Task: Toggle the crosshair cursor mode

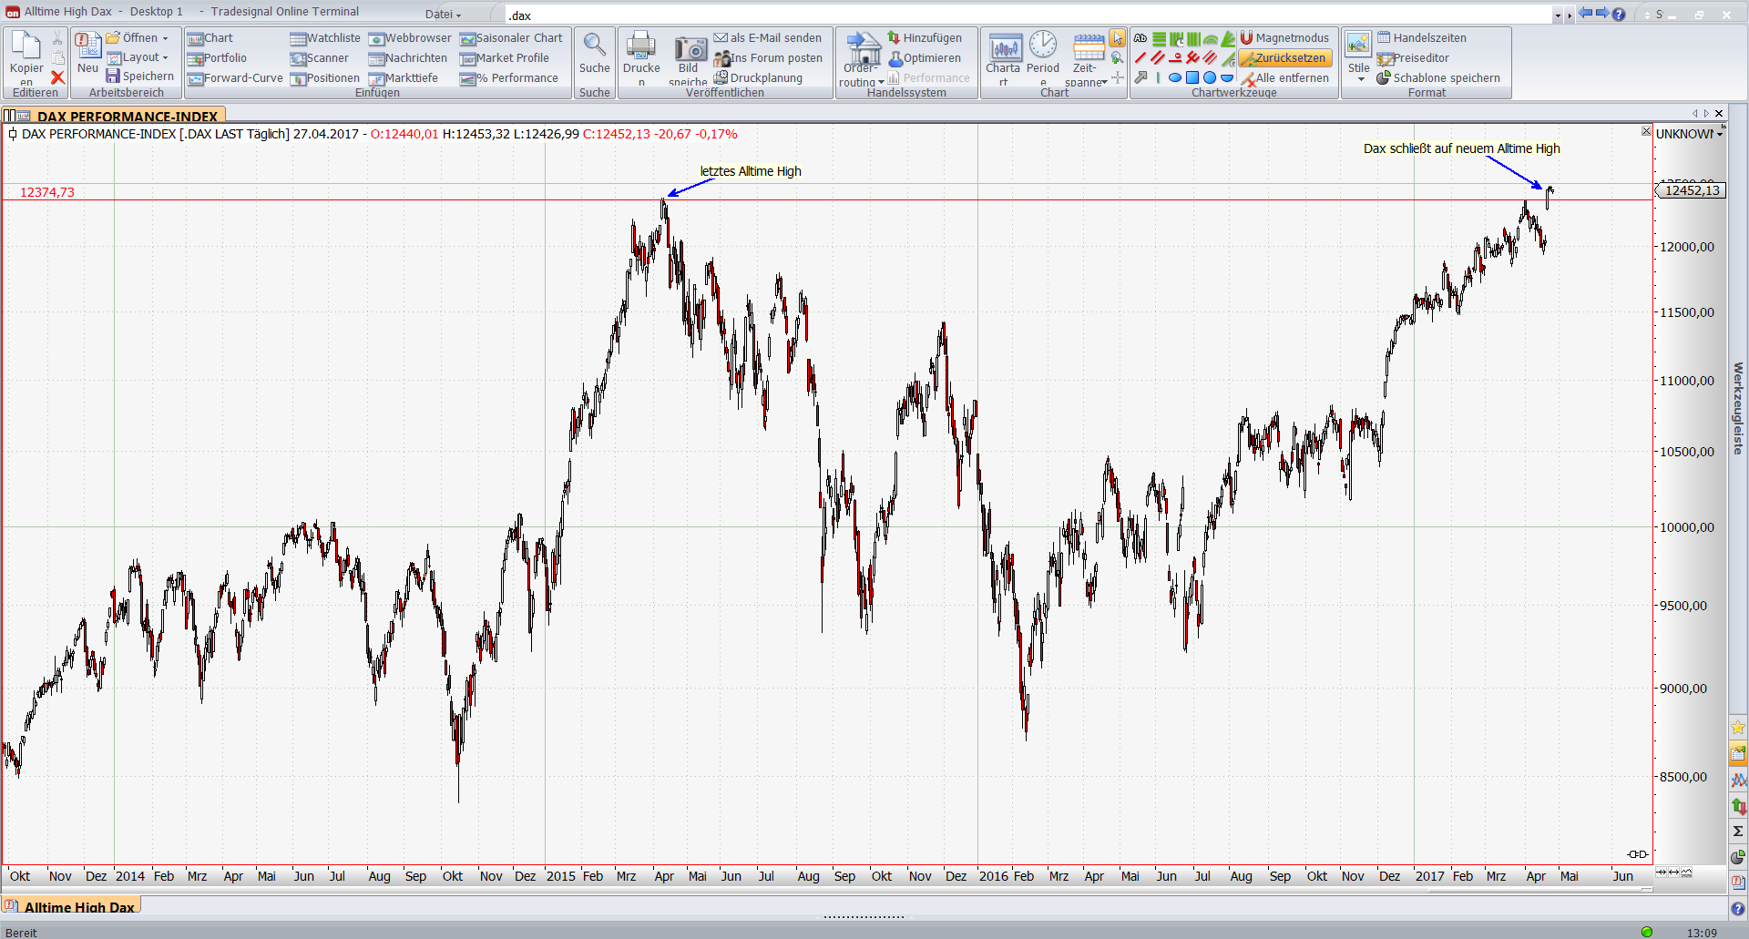Action: pos(1118,77)
